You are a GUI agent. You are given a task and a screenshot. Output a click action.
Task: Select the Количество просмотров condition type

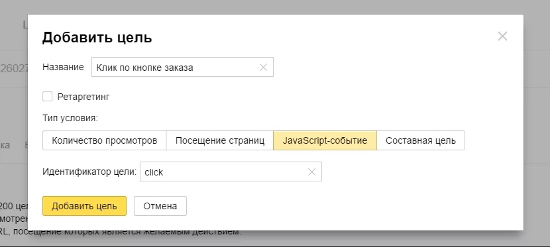click(105, 140)
